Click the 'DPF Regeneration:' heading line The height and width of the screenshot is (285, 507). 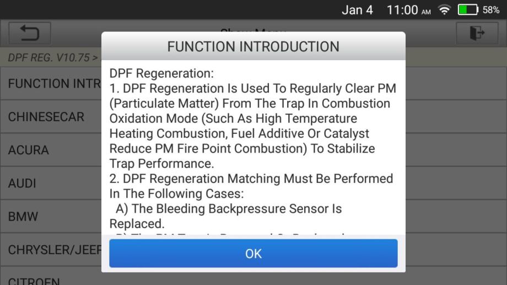pos(161,73)
